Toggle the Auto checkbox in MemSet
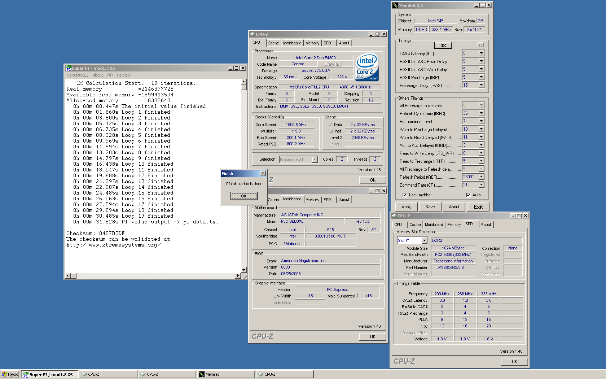Screen dimensions: 606x379 pyautogui.click(x=468, y=195)
